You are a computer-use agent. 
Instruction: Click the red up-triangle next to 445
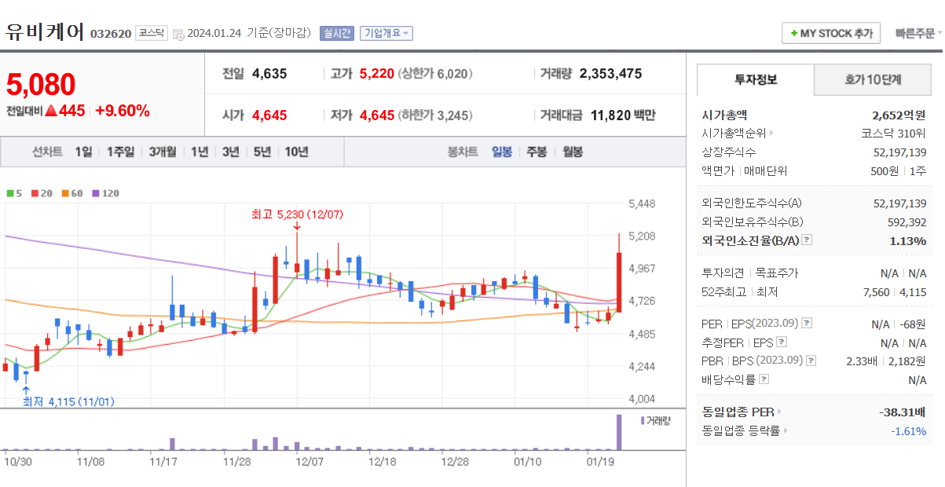click(51, 111)
